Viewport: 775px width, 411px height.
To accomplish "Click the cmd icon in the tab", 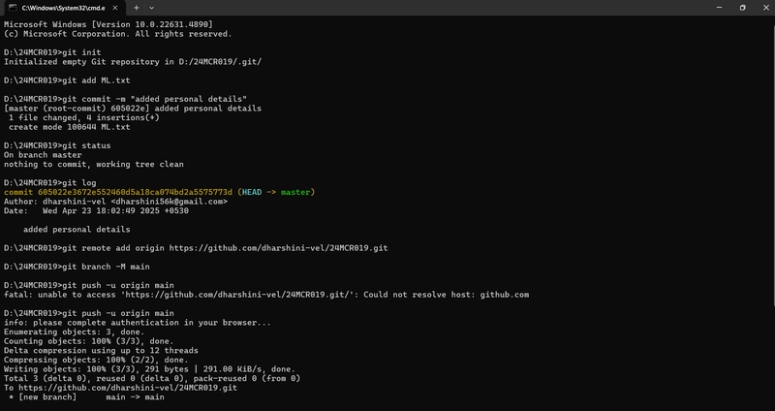I will click(x=13, y=8).
